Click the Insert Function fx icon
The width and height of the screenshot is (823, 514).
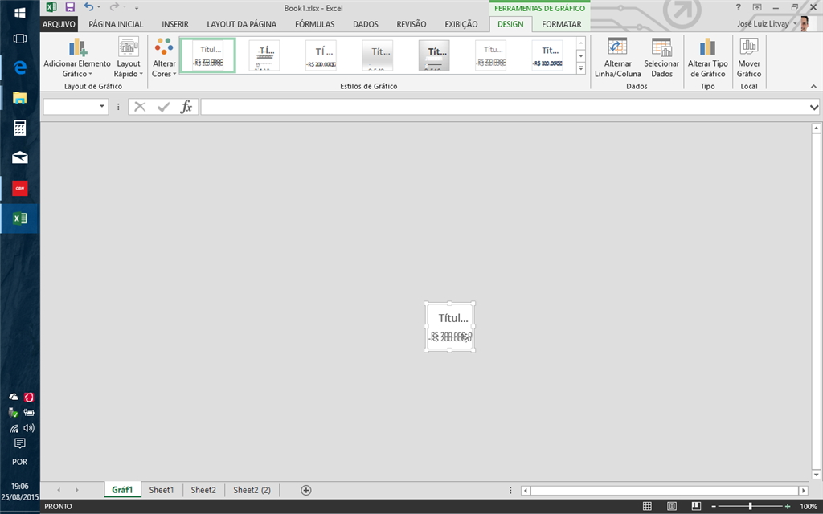[186, 107]
